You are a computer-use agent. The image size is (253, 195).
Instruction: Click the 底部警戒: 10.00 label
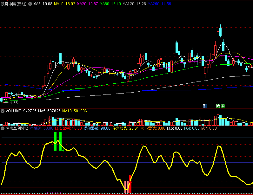pos(68,128)
